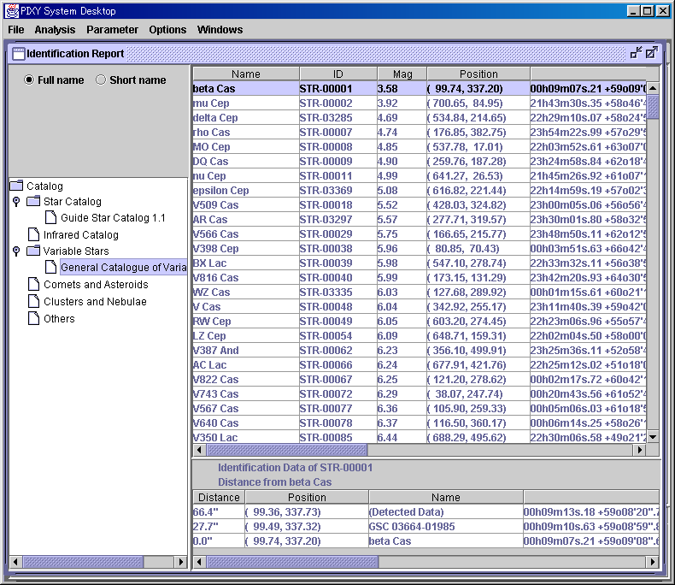The width and height of the screenshot is (675, 585).
Task: Sort by the Mag column header
Action: (x=402, y=74)
